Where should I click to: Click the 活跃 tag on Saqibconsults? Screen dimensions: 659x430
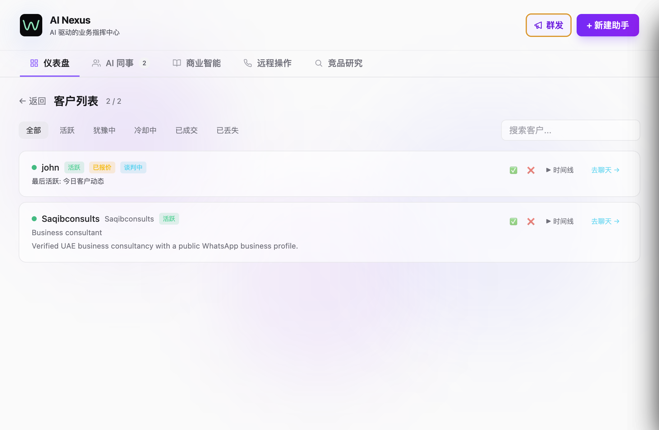tap(169, 219)
